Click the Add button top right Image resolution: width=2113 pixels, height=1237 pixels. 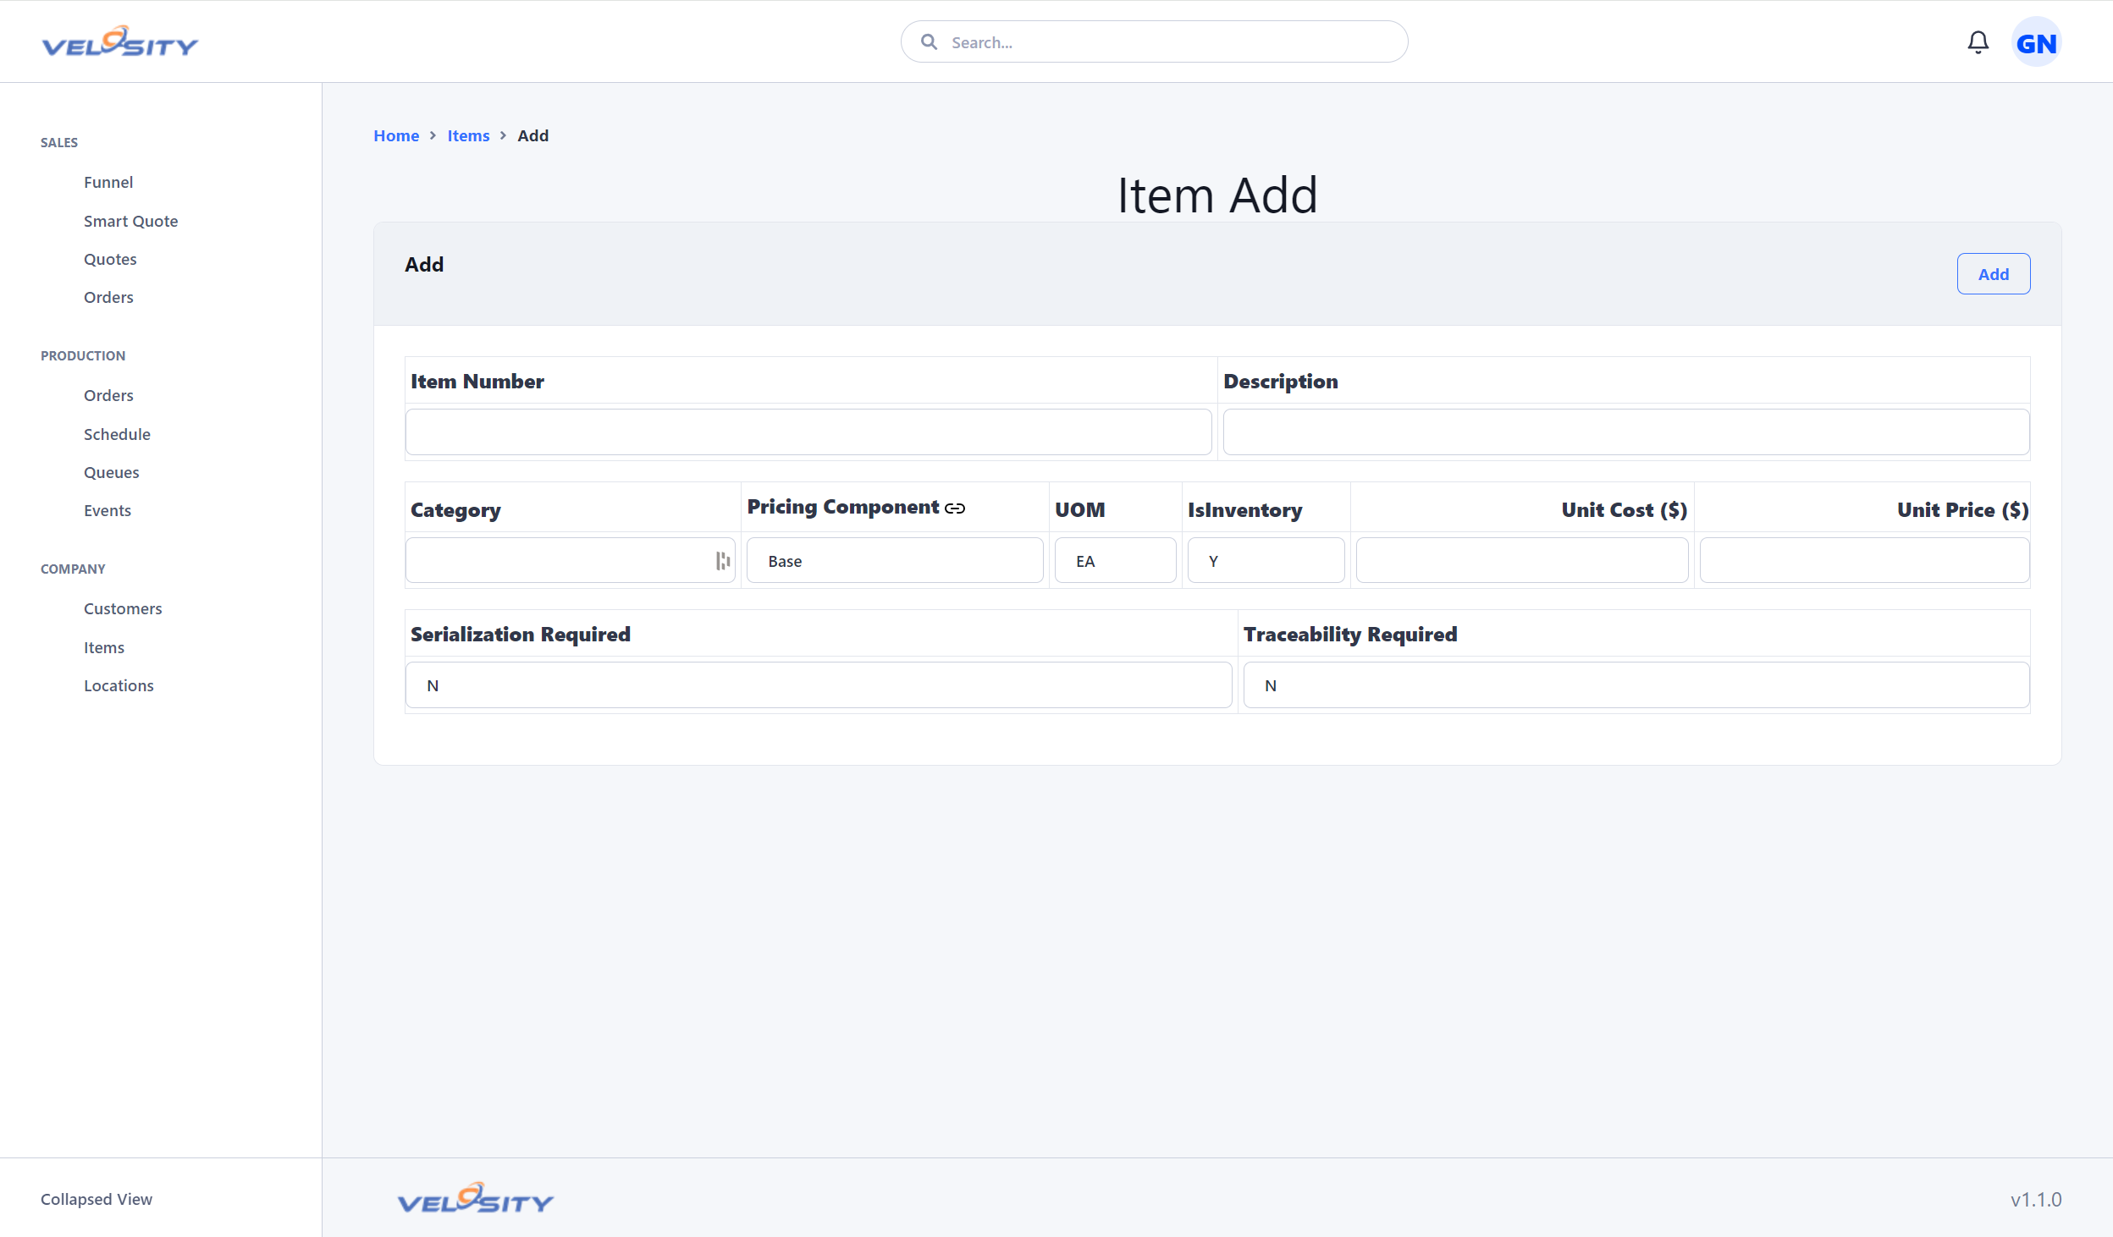tap(1992, 272)
